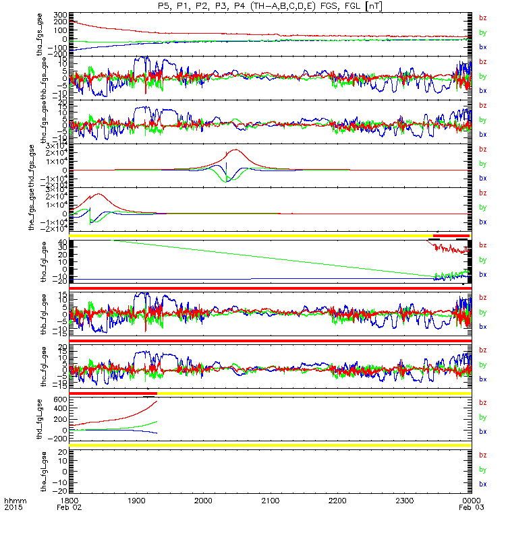Select the by legend of thd_fgs_gse panel
The width and height of the screenshot is (506, 539).
tap(483, 164)
